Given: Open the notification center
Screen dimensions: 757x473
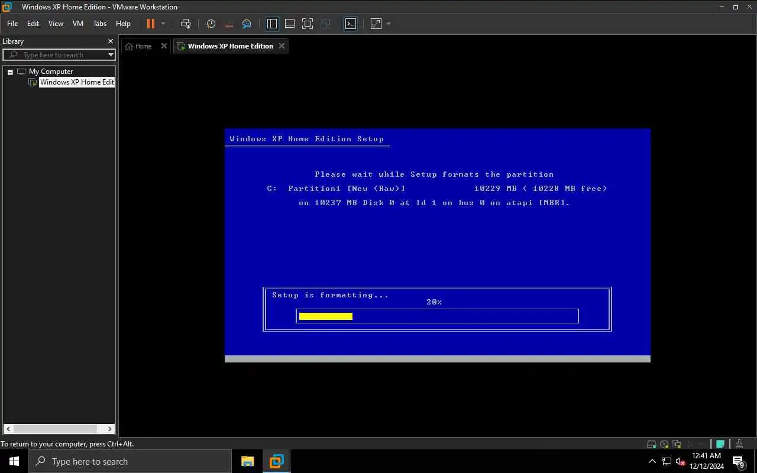Looking at the screenshot, I should pyautogui.click(x=739, y=462).
